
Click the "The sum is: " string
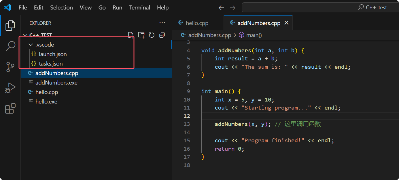[264, 67]
